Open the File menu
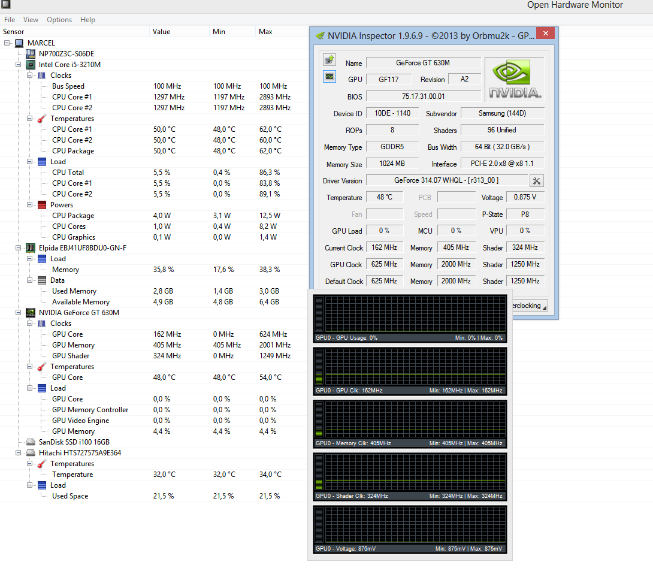The height and width of the screenshot is (571, 653). click(x=10, y=20)
